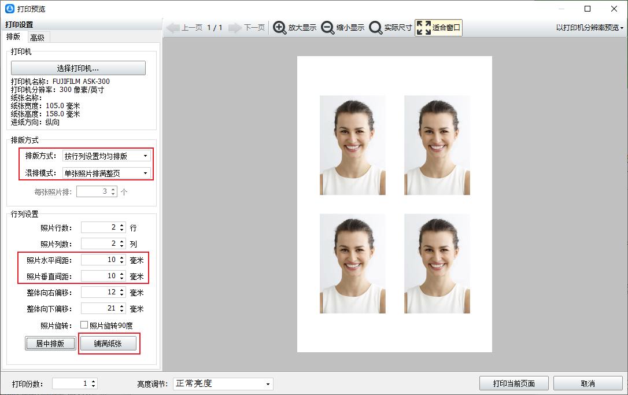Image resolution: width=628 pixels, height=395 pixels.
Task: Click the 选择打印机 button
Action: click(x=78, y=68)
